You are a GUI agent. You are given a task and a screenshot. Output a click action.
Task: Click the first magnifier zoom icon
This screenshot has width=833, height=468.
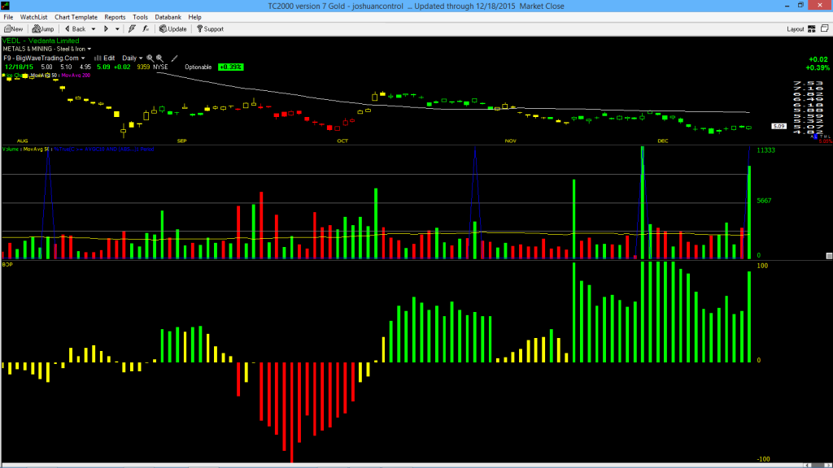pos(150,58)
